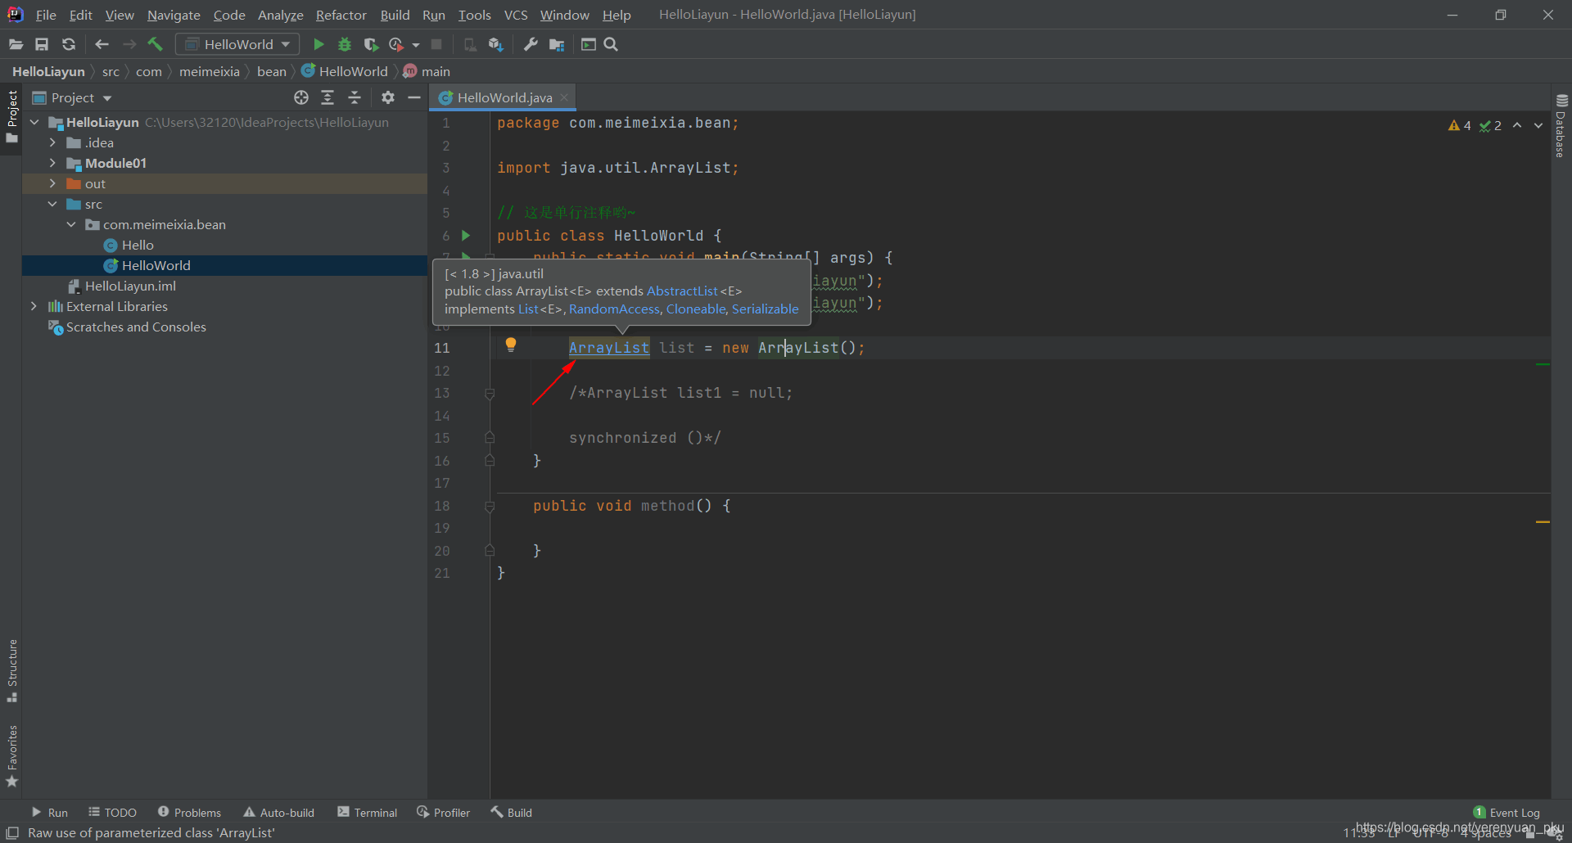Click the yellow lightbulb quick-fix icon
The width and height of the screenshot is (1572, 843).
[x=511, y=345]
